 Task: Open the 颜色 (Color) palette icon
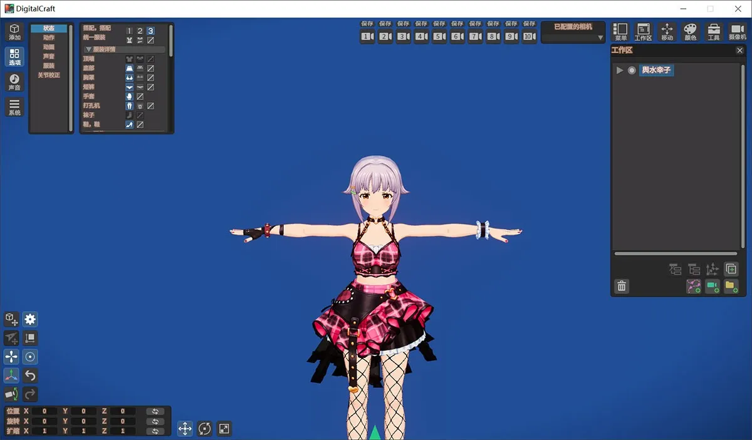pyautogui.click(x=690, y=32)
